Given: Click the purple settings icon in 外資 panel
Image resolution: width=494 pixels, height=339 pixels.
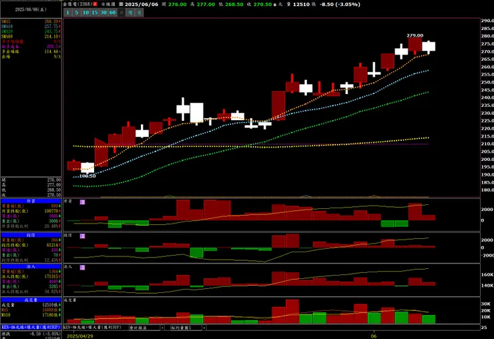Looking at the screenshot, I should pyautogui.click(x=83, y=202).
